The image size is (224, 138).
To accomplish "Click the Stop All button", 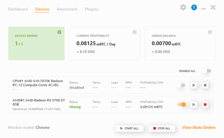I will 162,128.
